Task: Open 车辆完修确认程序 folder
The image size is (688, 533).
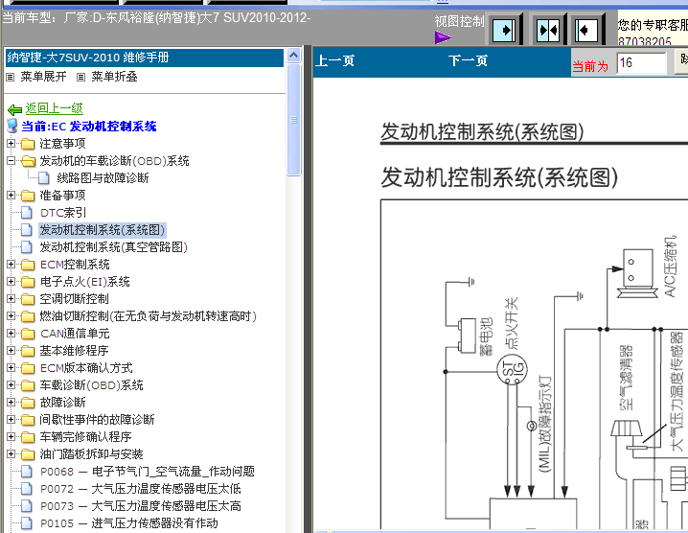Action: [x=85, y=437]
